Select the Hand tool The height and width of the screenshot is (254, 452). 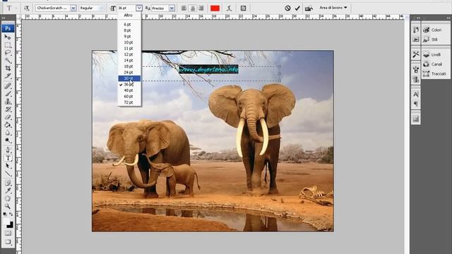pyautogui.click(x=8, y=198)
